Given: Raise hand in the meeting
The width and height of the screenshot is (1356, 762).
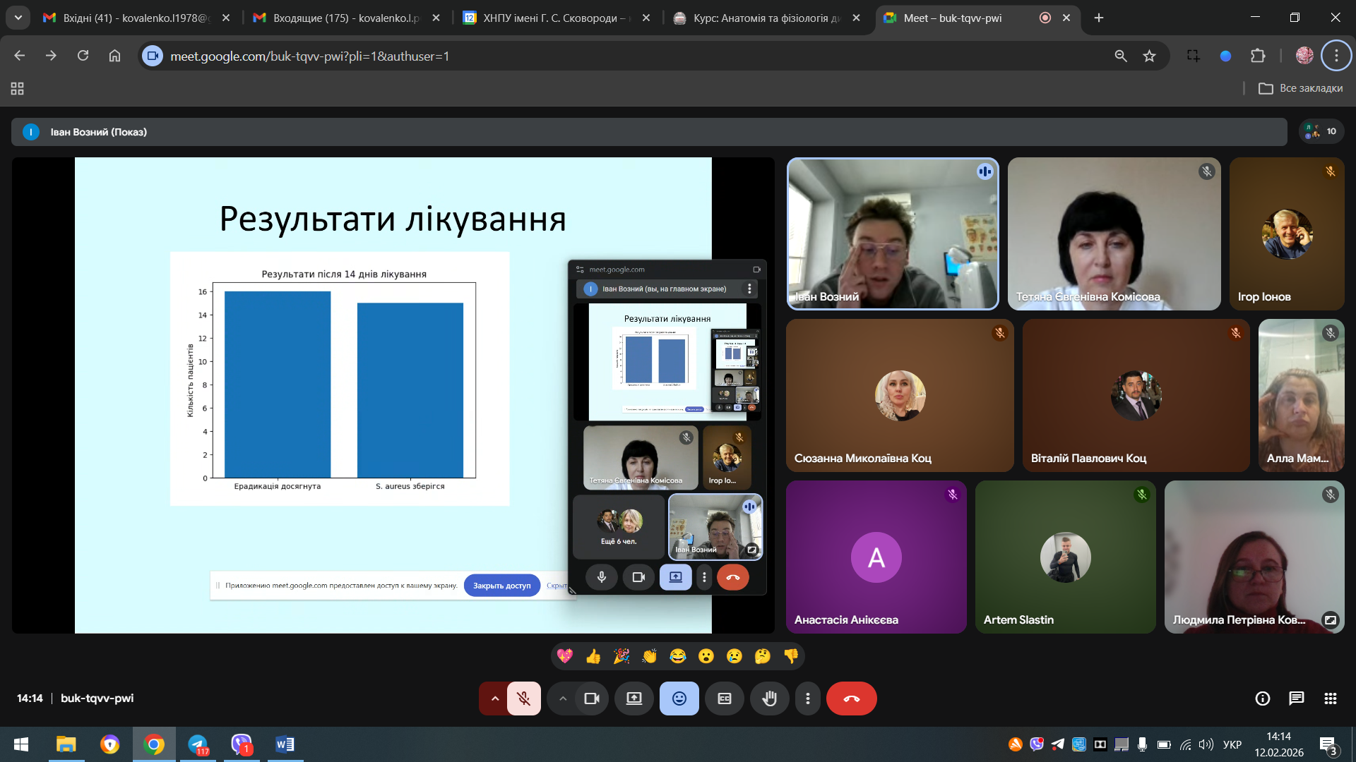Looking at the screenshot, I should point(769,698).
